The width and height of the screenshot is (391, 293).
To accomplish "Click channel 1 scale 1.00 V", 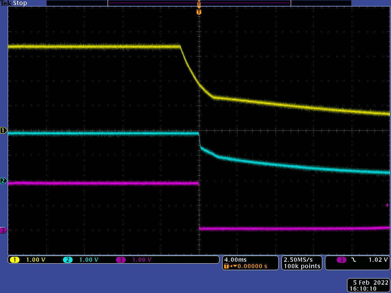I will [x=36, y=260].
